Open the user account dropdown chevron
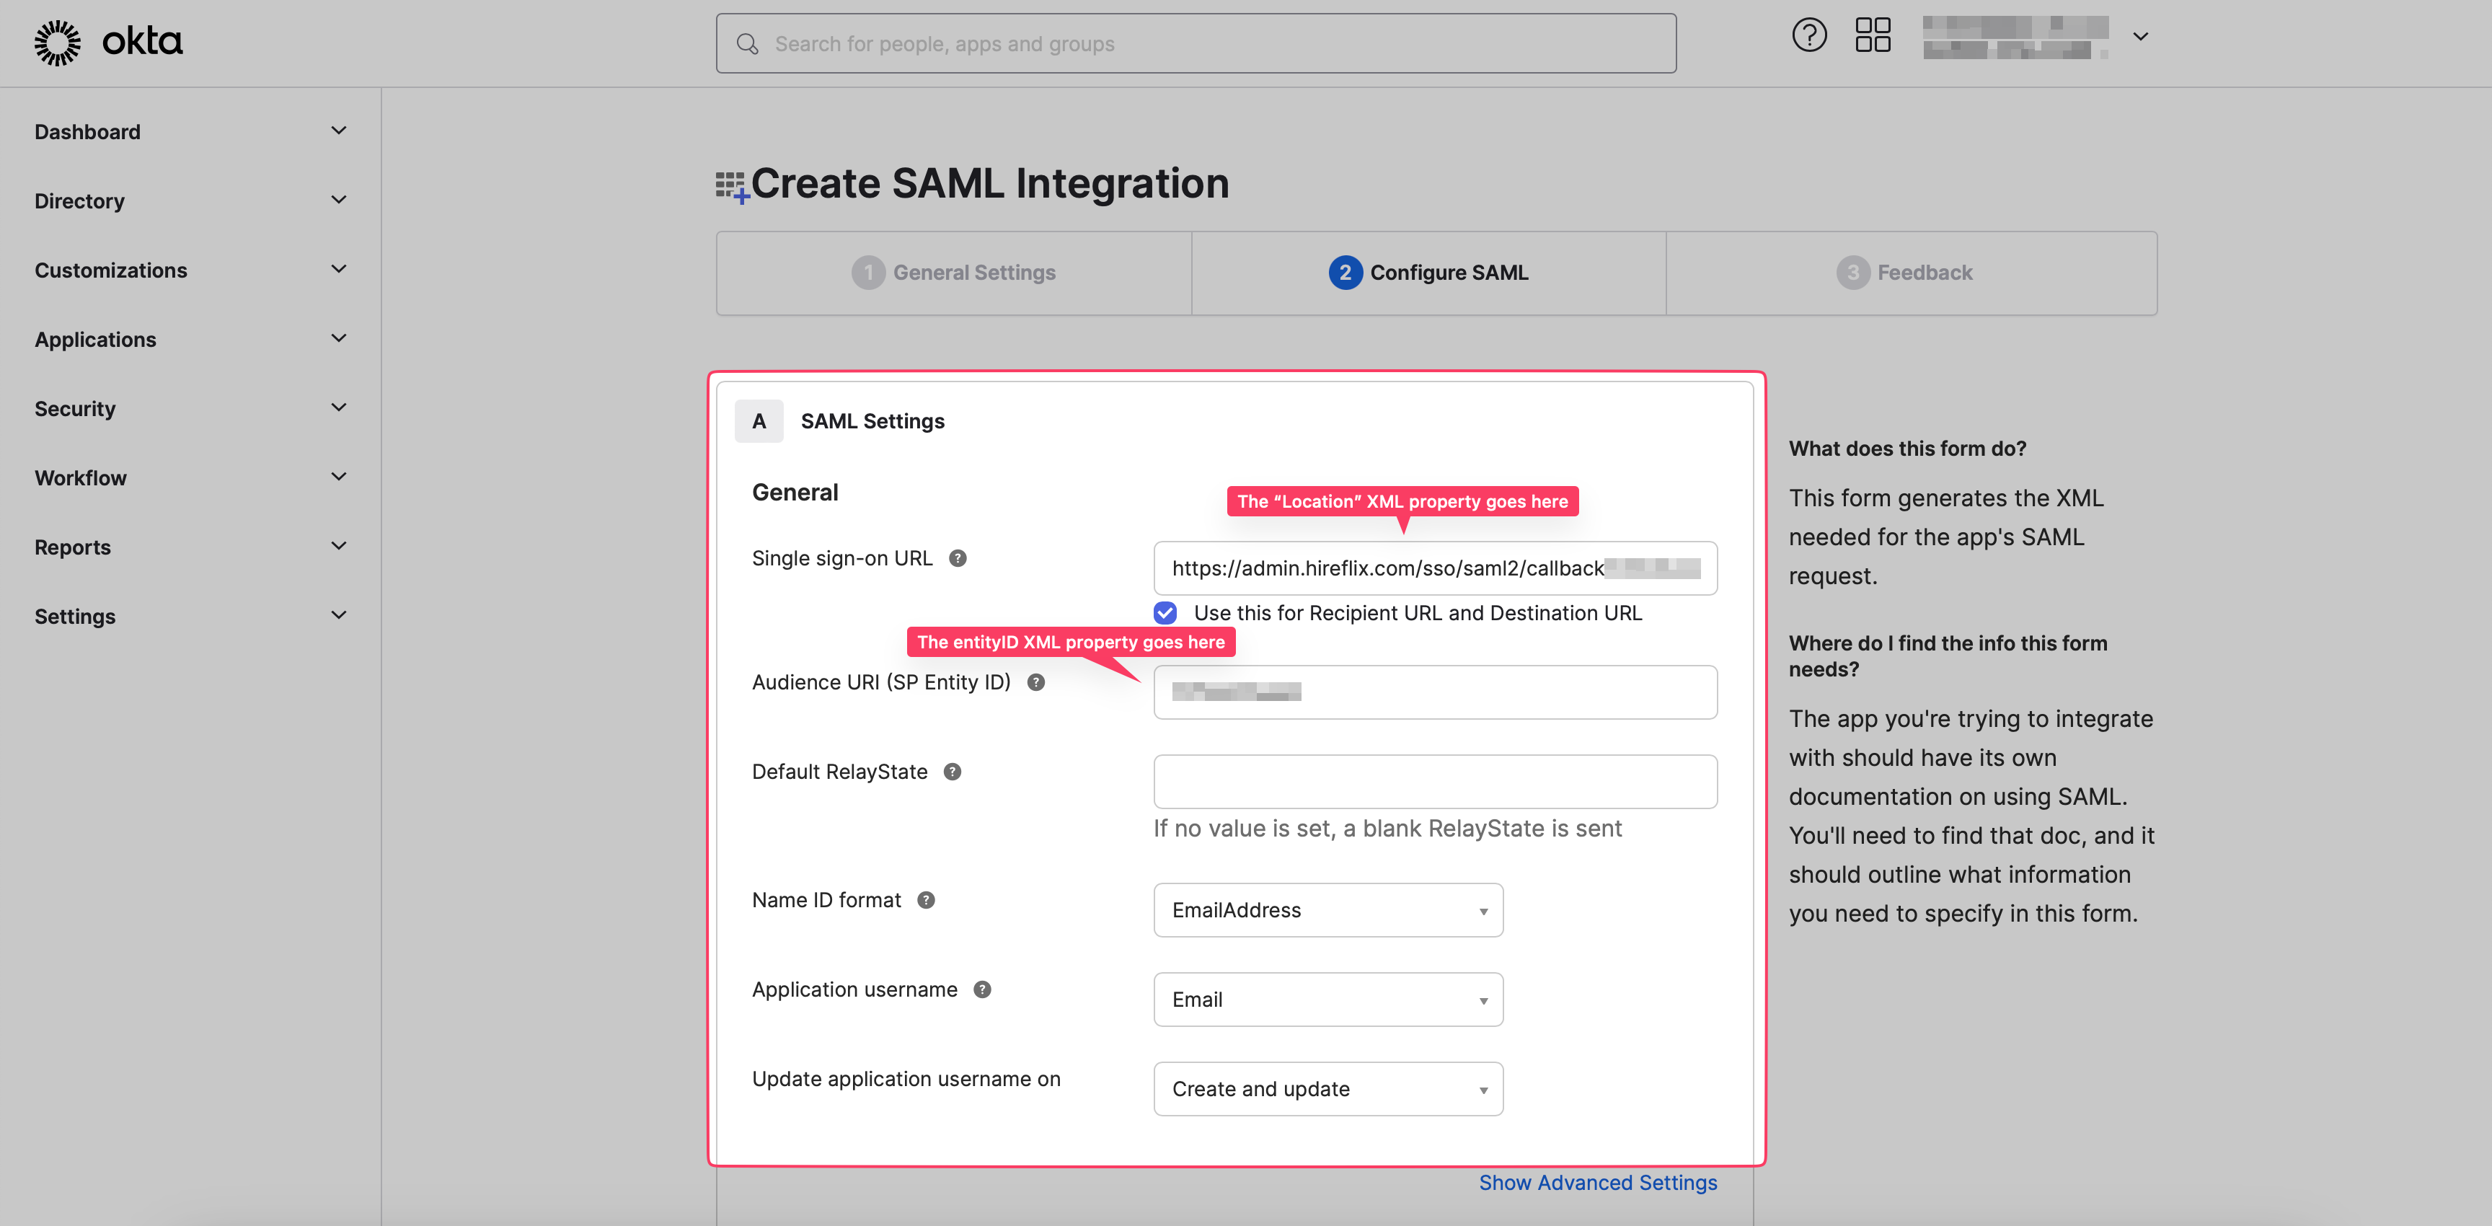The image size is (2492, 1226). tap(2141, 37)
